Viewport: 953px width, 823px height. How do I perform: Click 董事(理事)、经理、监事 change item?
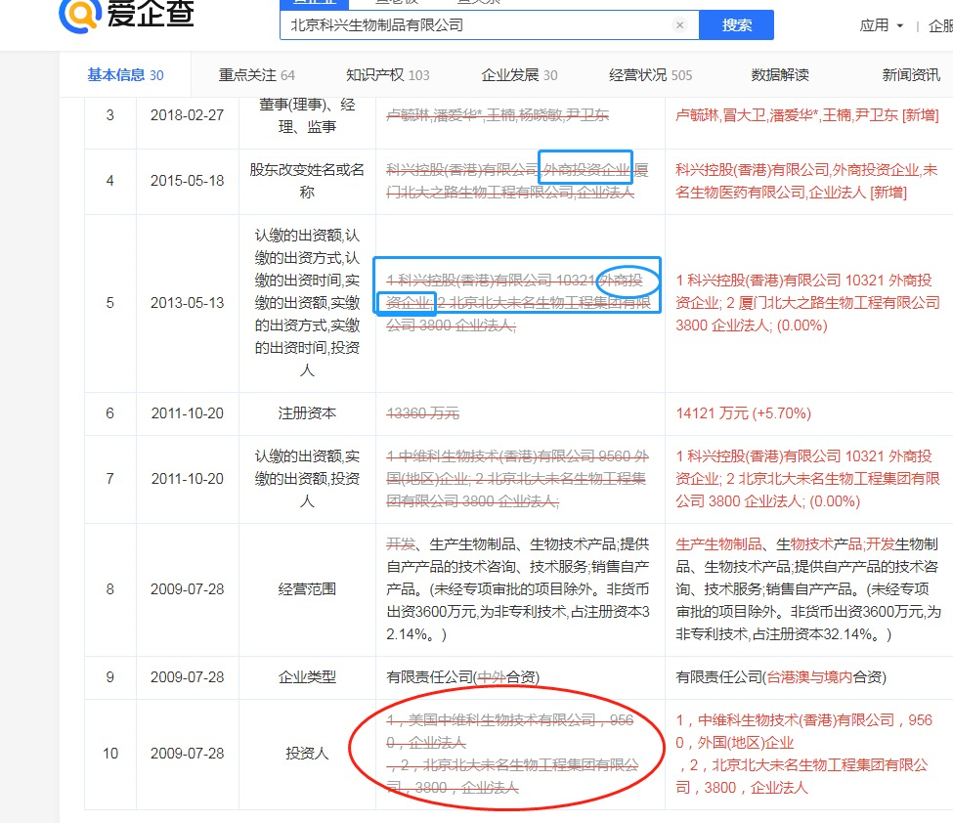[x=307, y=115]
